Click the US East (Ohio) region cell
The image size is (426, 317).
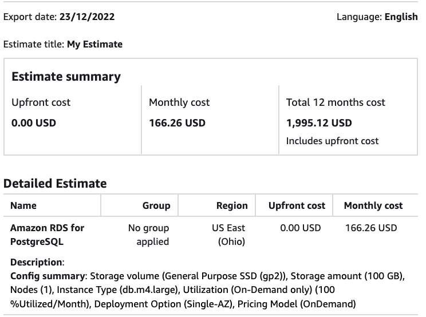pyautogui.click(x=231, y=235)
